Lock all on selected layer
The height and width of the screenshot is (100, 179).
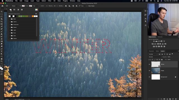click(162, 59)
